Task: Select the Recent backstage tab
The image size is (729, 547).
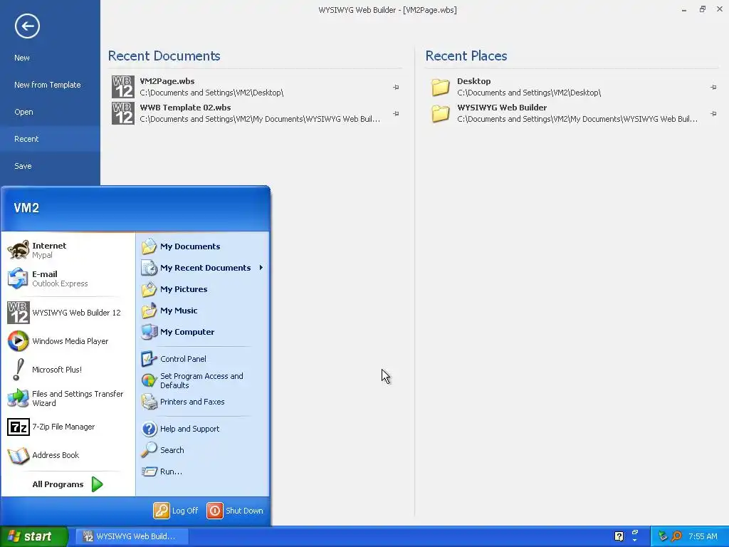Action: click(x=51, y=139)
